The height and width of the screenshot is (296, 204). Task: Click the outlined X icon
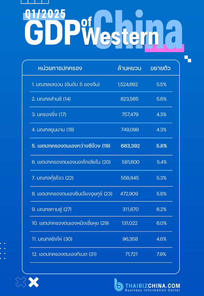[x=21, y=282]
